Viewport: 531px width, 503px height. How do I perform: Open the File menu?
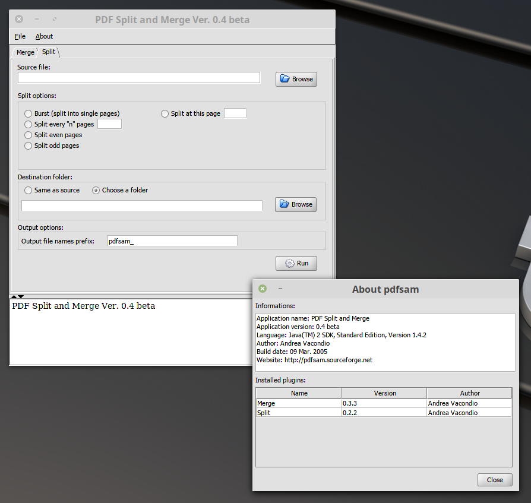coord(20,36)
